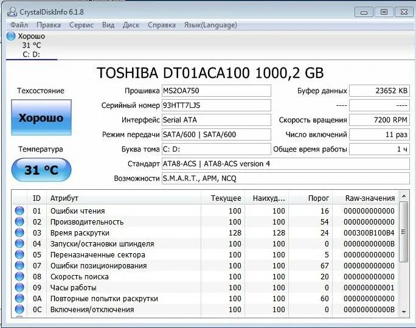The width and height of the screenshot is (416, 328).
Task: Click threshold value 60 in Повторные попытки row
Action: 325,299
